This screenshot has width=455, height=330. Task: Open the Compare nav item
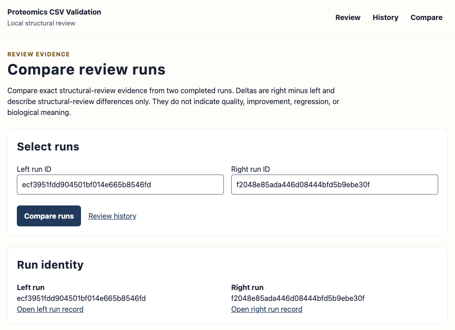[x=426, y=17]
